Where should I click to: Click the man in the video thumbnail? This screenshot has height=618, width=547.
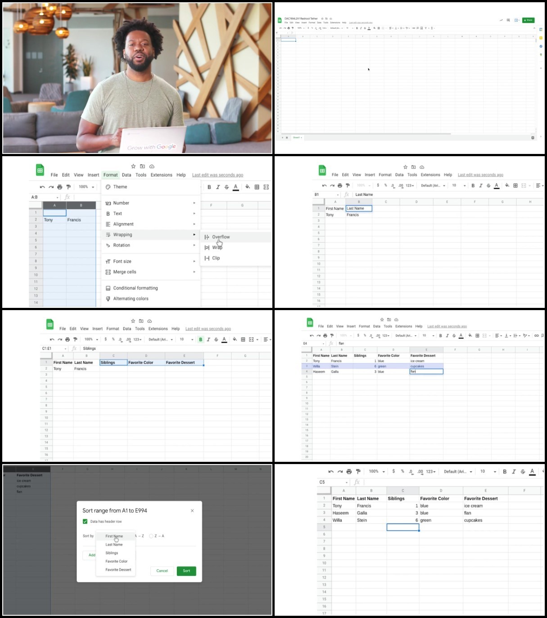coord(138,86)
